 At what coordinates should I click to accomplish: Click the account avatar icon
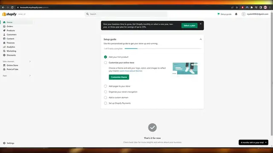(x=244, y=14)
